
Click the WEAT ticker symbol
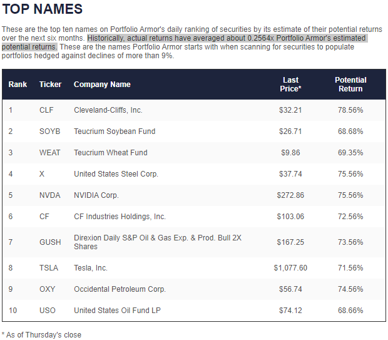[49, 153]
